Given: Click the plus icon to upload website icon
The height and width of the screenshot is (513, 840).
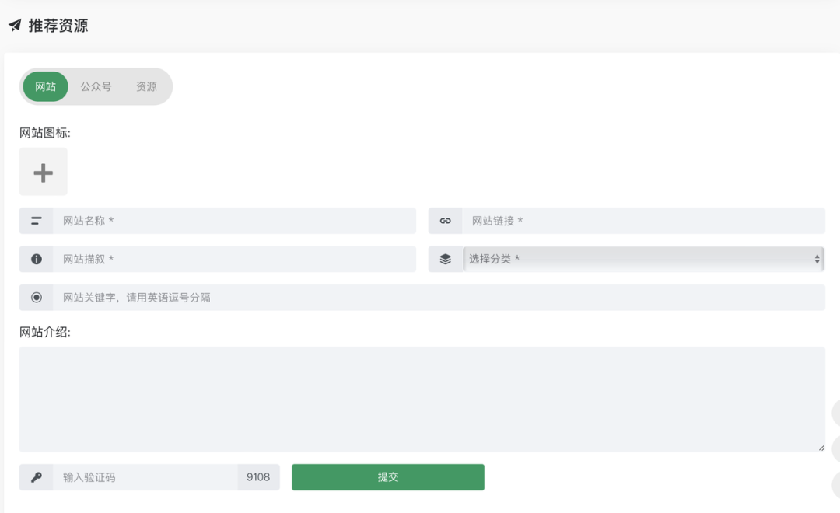Looking at the screenshot, I should 44,172.
